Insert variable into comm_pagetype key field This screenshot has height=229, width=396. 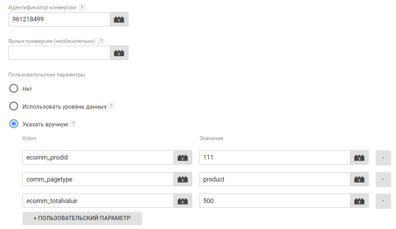coord(182,179)
